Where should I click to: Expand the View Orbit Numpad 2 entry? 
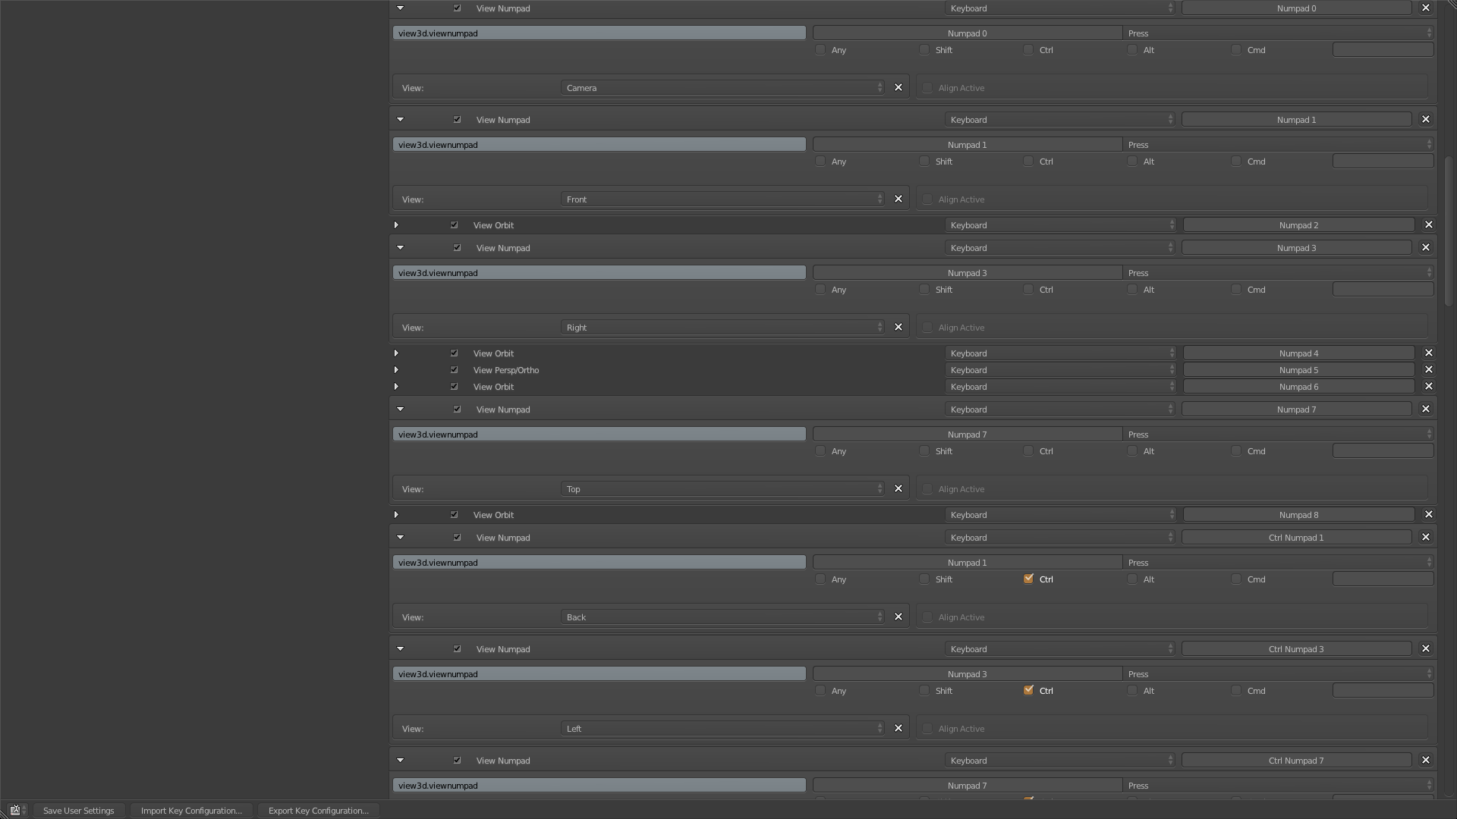coord(396,224)
